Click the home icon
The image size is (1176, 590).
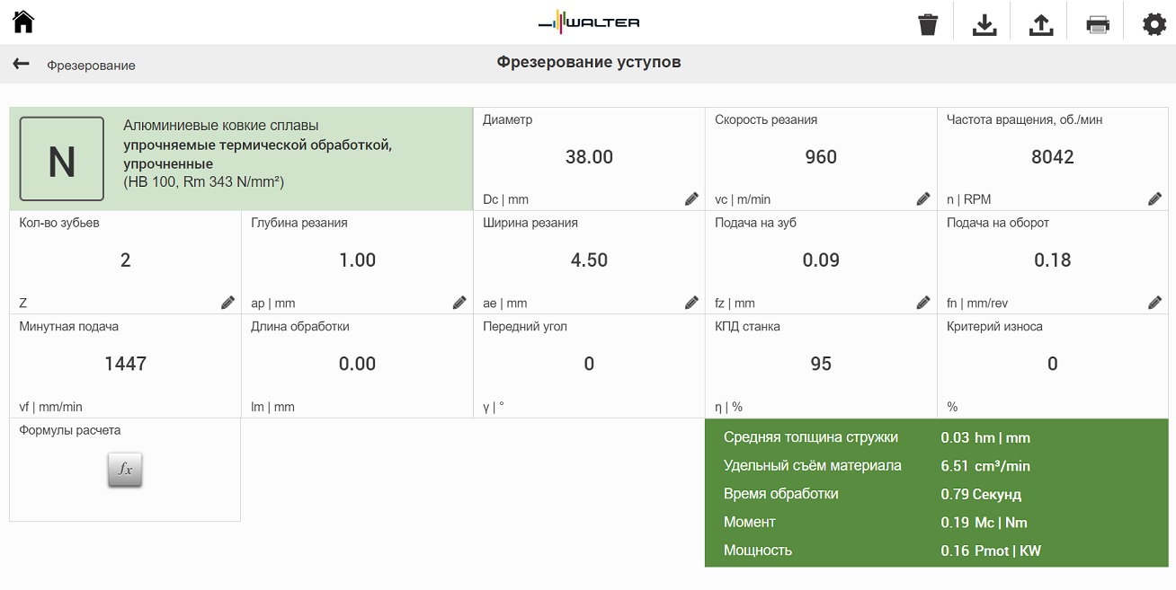pos(23,22)
